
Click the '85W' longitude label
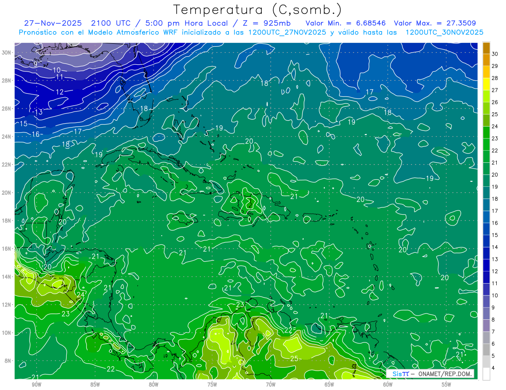[95, 385]
